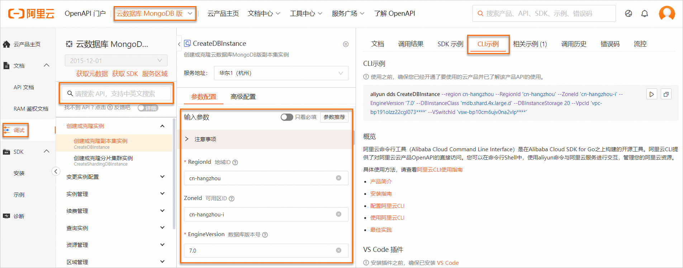Click the EngineVersion help question mark
The width and height of the screenshot is (683, 268).
click(265, 235)
